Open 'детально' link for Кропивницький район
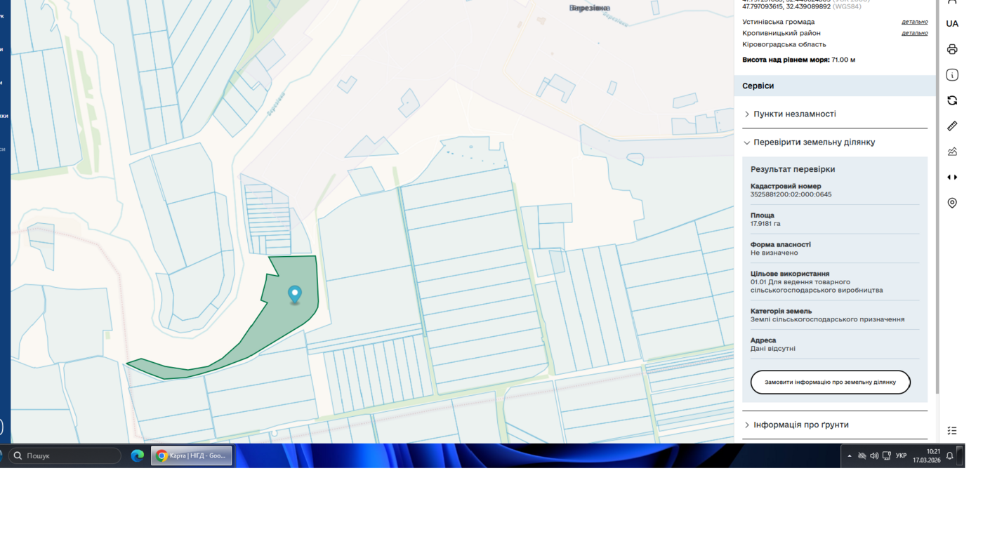 [914, 33]
